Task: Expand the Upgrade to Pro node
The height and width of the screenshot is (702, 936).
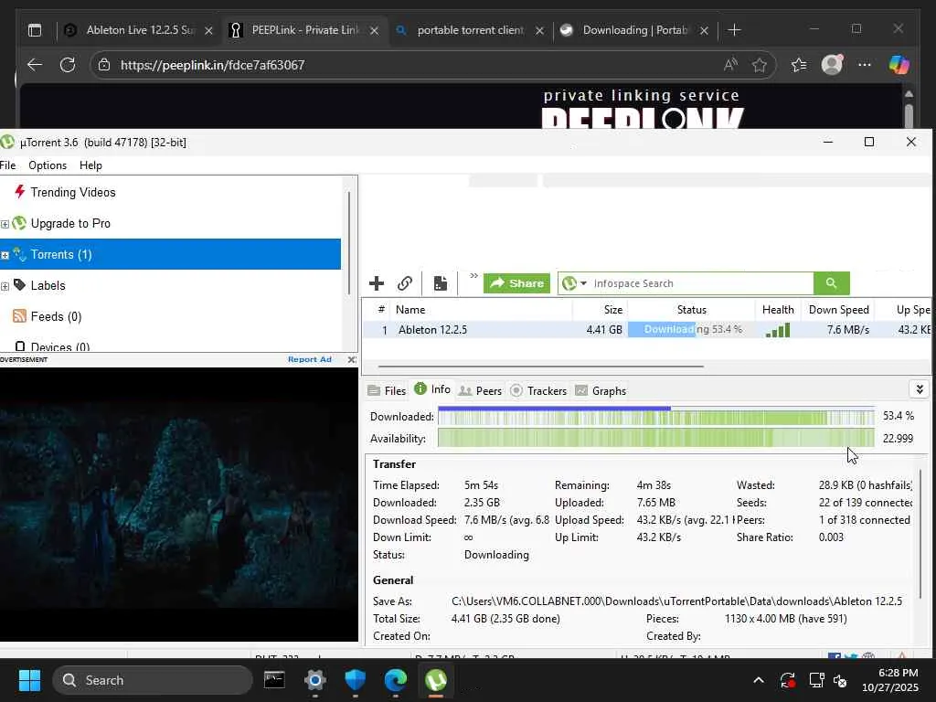Action: 5,225
